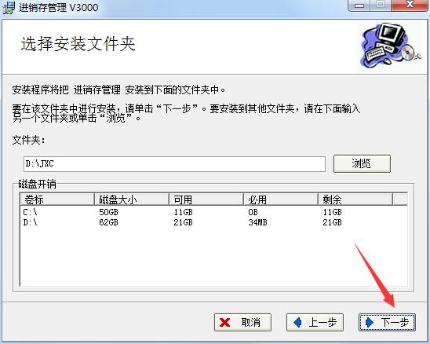Cancel installation with the 取消 button
This screenshot has height=344, width=430.
[242, 322]
